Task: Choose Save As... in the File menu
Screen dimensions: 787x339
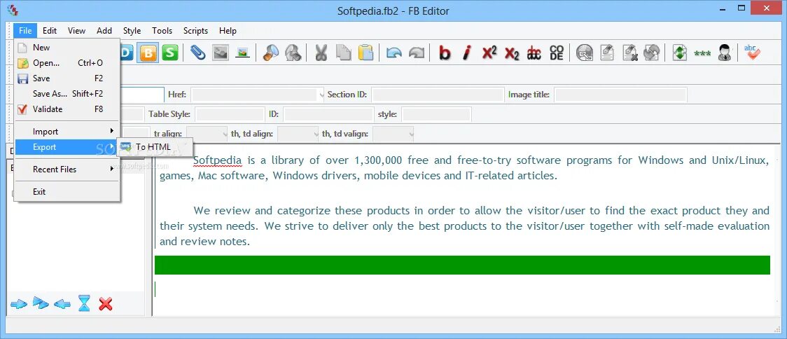Action: 67,93
